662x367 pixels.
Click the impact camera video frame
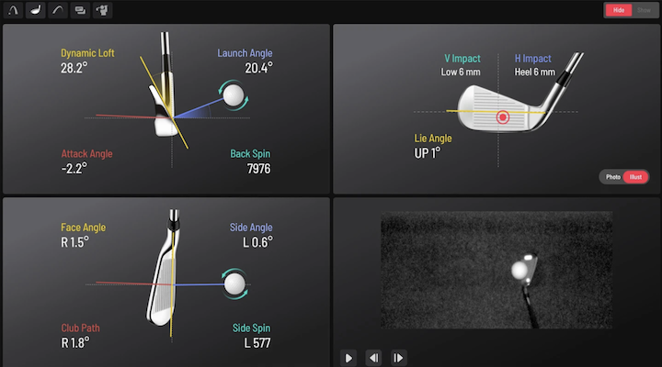click(x=496, y=270)
